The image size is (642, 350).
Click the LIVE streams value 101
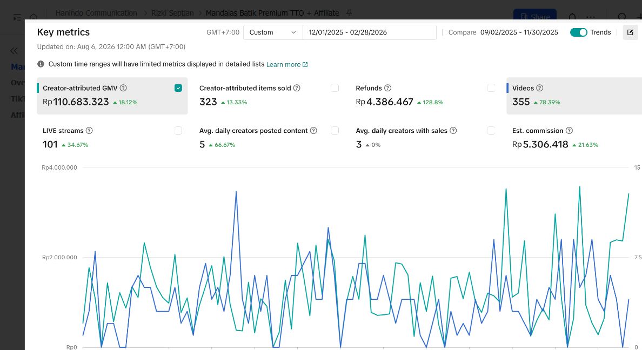pos(50,145)
